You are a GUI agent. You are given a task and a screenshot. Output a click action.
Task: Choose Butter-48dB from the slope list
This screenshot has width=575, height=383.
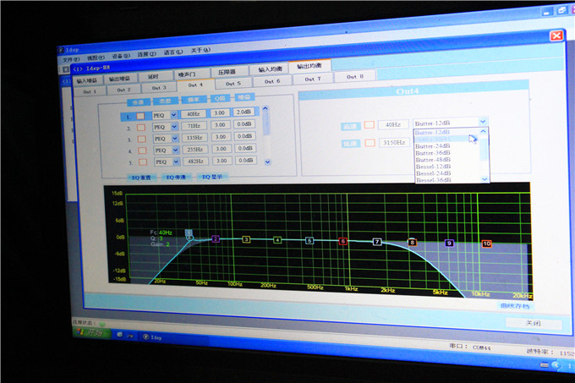(433, 160)
